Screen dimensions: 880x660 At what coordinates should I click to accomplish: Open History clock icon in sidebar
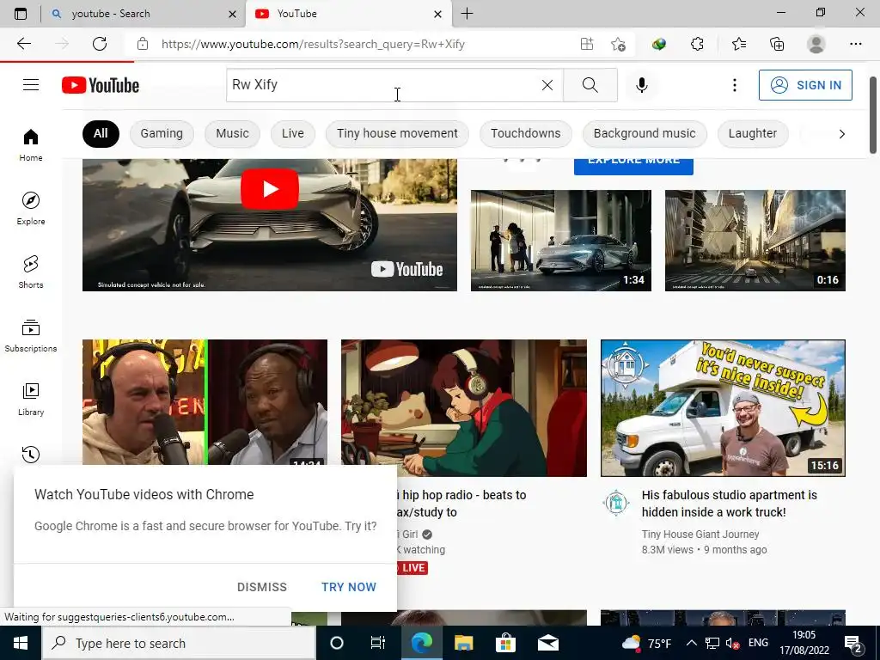coord(31,454)
